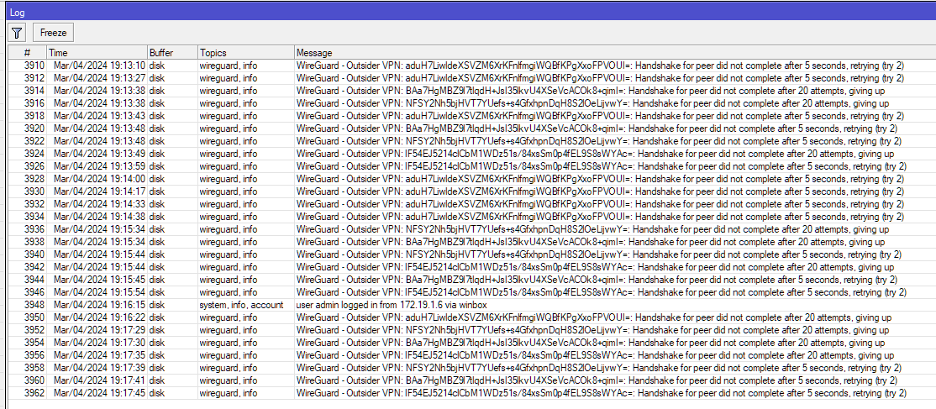Click timestamp Mar/04/2024 19:15:54
Viewport: 936px width, 409px height.
(99, 292)
